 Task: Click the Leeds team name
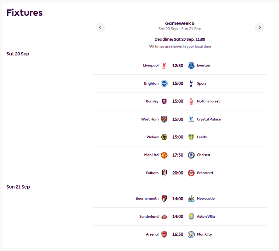[x=202, y=137]
